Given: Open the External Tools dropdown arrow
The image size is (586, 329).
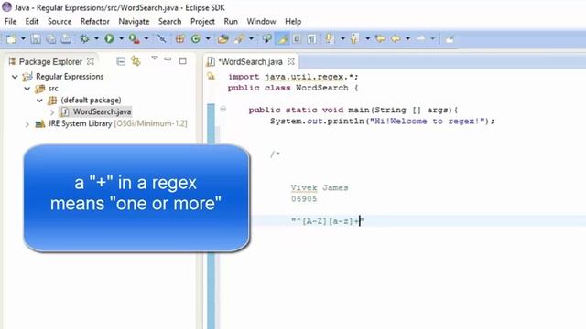Looking at the screenshot, I should [x=146, y=38].
